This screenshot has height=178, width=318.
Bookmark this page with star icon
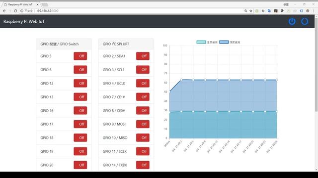tap(250, 11)
